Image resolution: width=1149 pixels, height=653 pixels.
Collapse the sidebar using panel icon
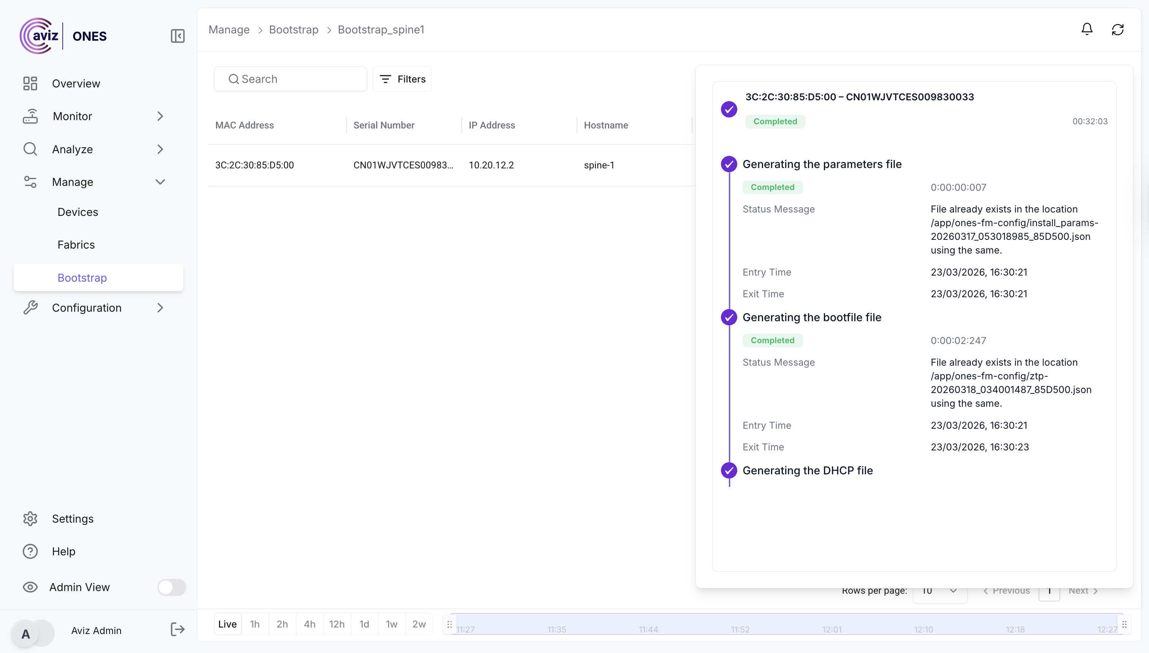tap(178, 36)
